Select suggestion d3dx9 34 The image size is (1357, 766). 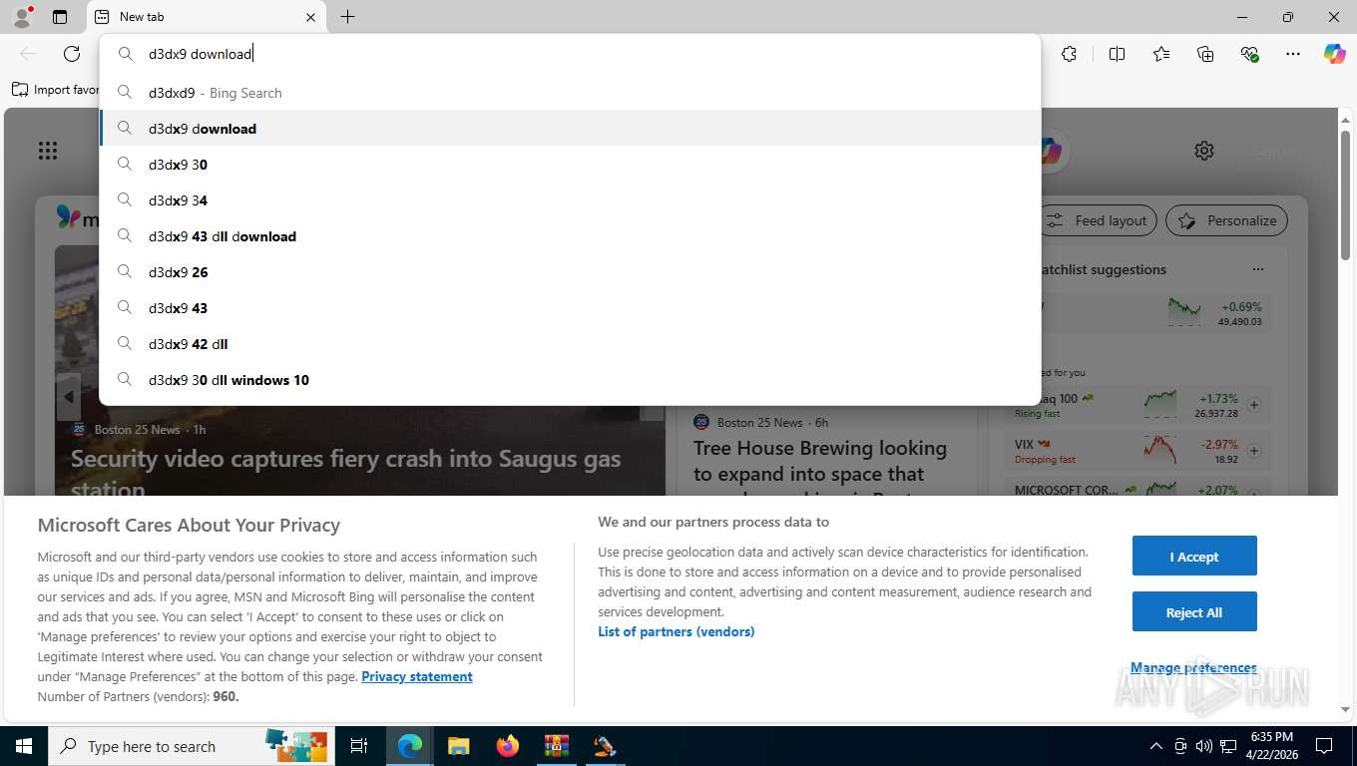(570, 200)
